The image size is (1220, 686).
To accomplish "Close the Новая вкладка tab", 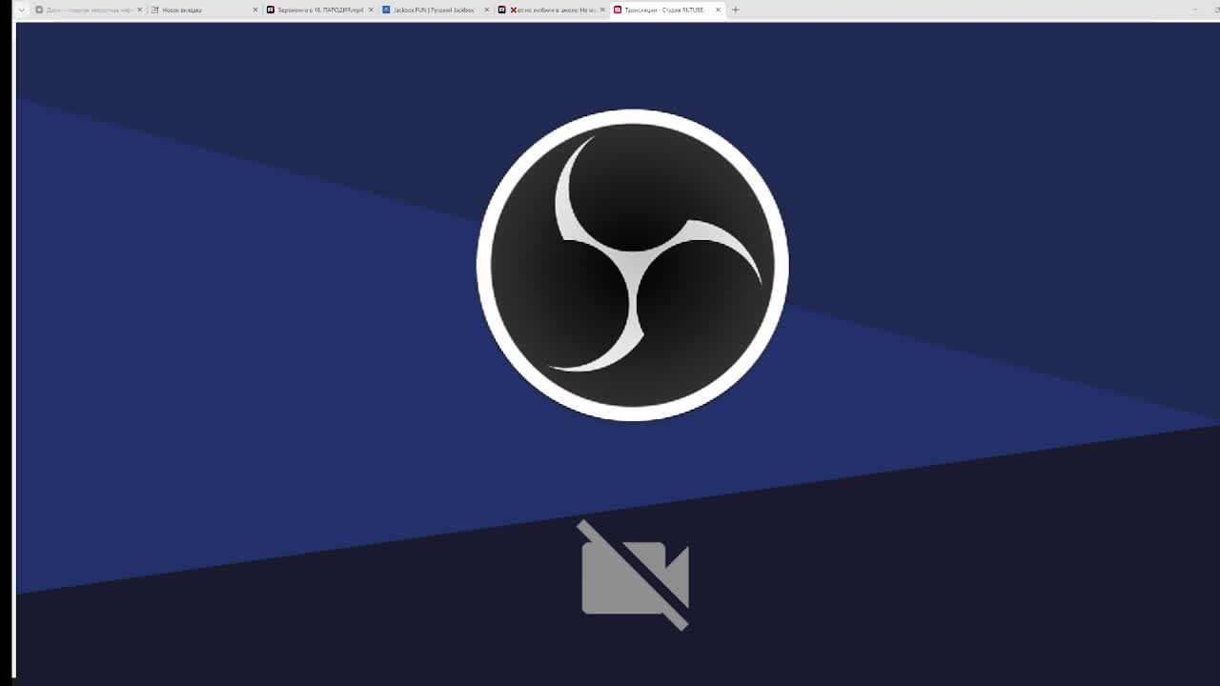I will tap(255, 10).
